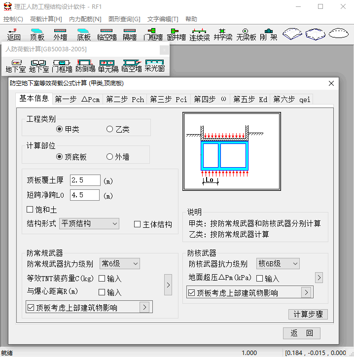Open the 荷载计算 menu
The image size is (354, 357).
pyautogui.click(x=46, y=19)
